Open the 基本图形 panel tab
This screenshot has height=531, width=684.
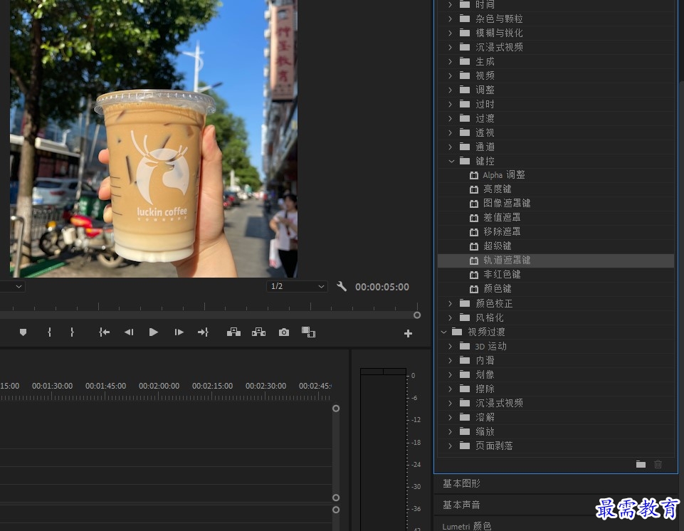(461, 483)
